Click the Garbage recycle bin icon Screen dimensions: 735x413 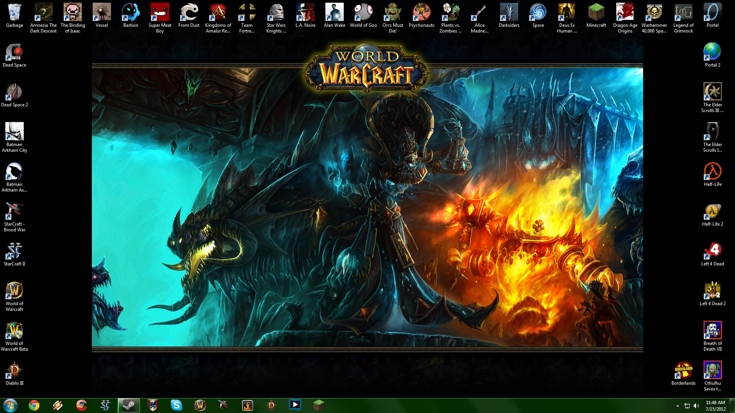pyautogui.click(x=15, y=13)
